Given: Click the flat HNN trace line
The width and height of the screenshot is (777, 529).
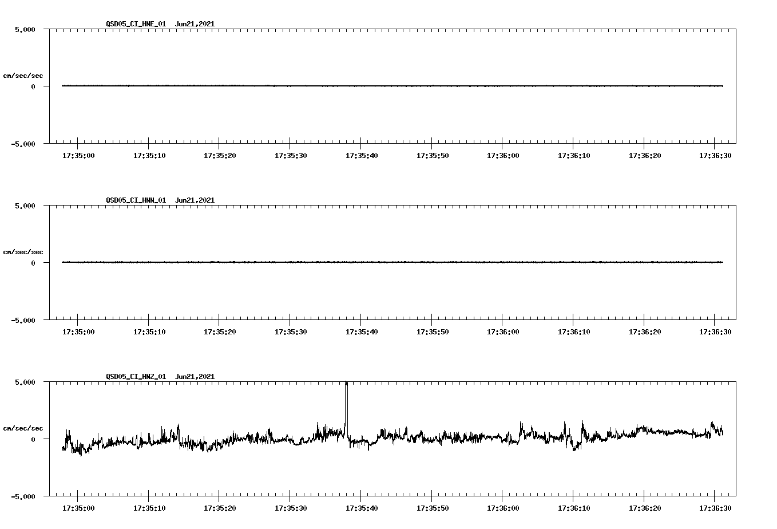Looking at the screenshot, I should [393, 262].
